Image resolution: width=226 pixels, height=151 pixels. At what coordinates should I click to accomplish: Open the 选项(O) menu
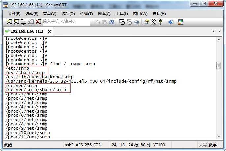coord(68,14)
